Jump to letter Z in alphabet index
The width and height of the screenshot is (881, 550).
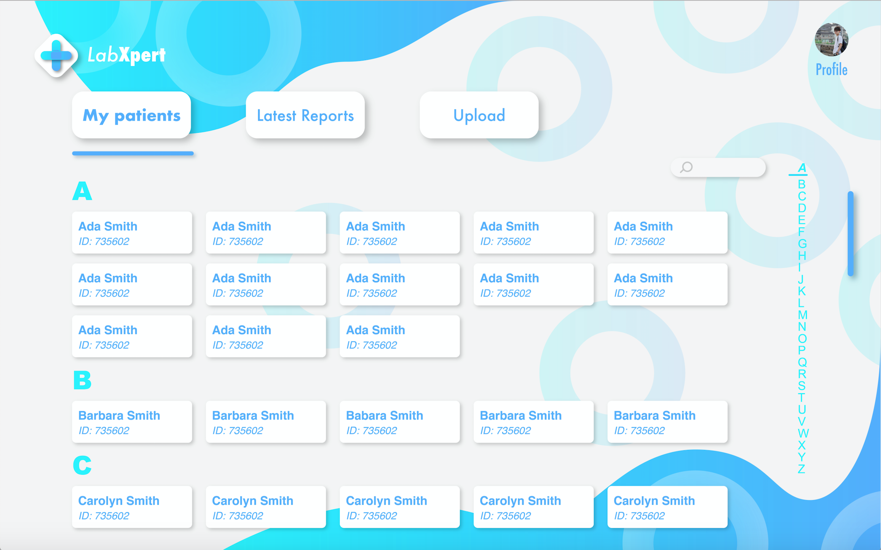click(801, 469)
